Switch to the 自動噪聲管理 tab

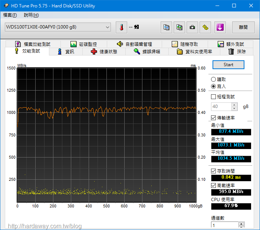pyautogui.click(x=134, y=44)
